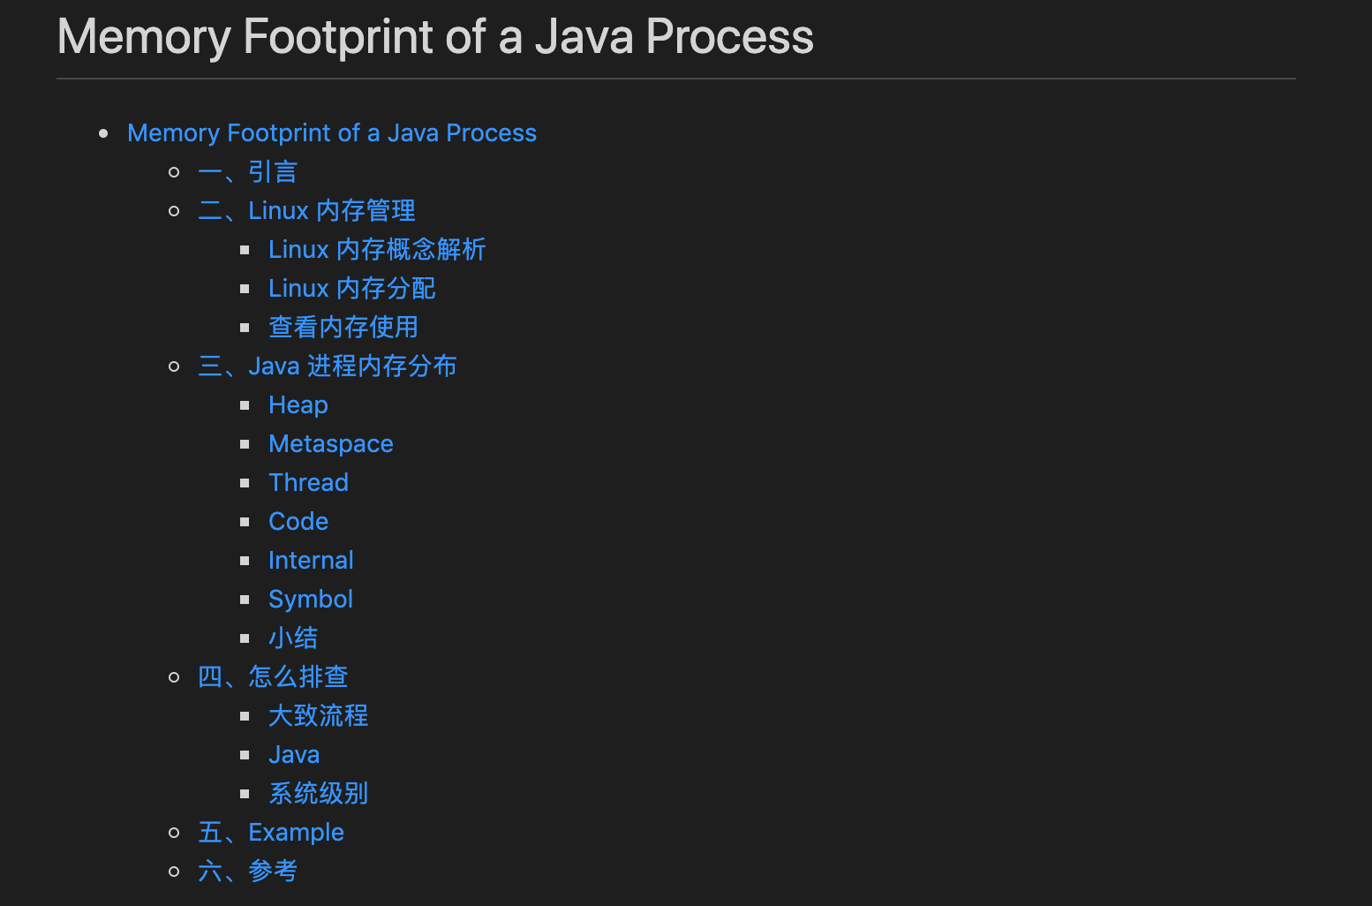1372x906 pixels.
Task: Navigate to 一、引言 section
Action: tap(247, 171)
